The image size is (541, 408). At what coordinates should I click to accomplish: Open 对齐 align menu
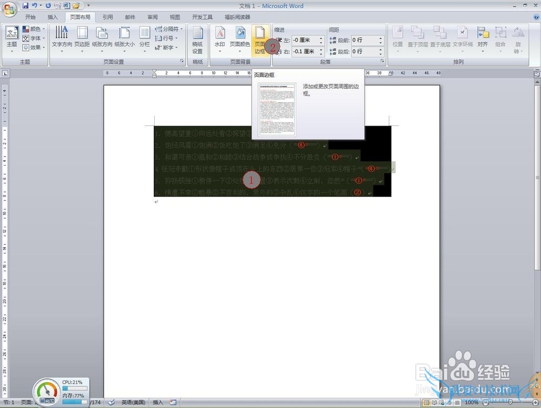(x=483, y=40)
